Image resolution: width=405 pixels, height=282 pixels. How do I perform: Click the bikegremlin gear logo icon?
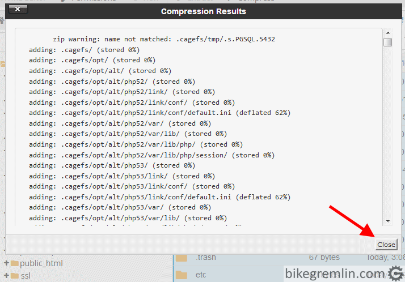point(396,274)
